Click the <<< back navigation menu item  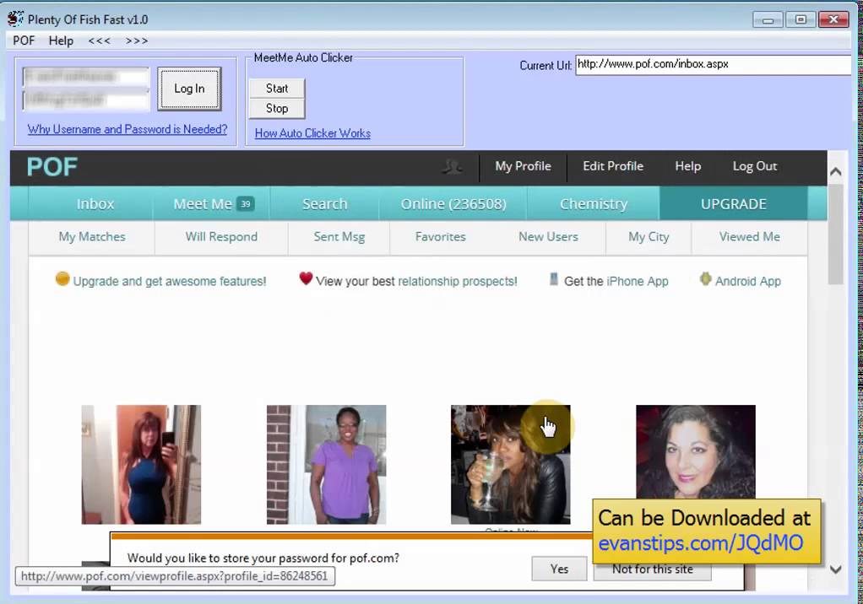tap(99, 40)
